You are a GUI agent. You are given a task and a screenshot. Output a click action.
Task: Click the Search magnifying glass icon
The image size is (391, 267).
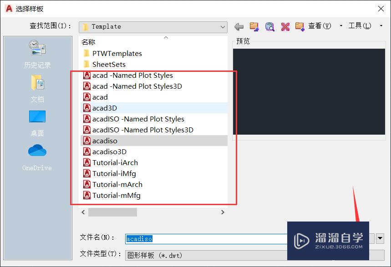click(269, 26)
